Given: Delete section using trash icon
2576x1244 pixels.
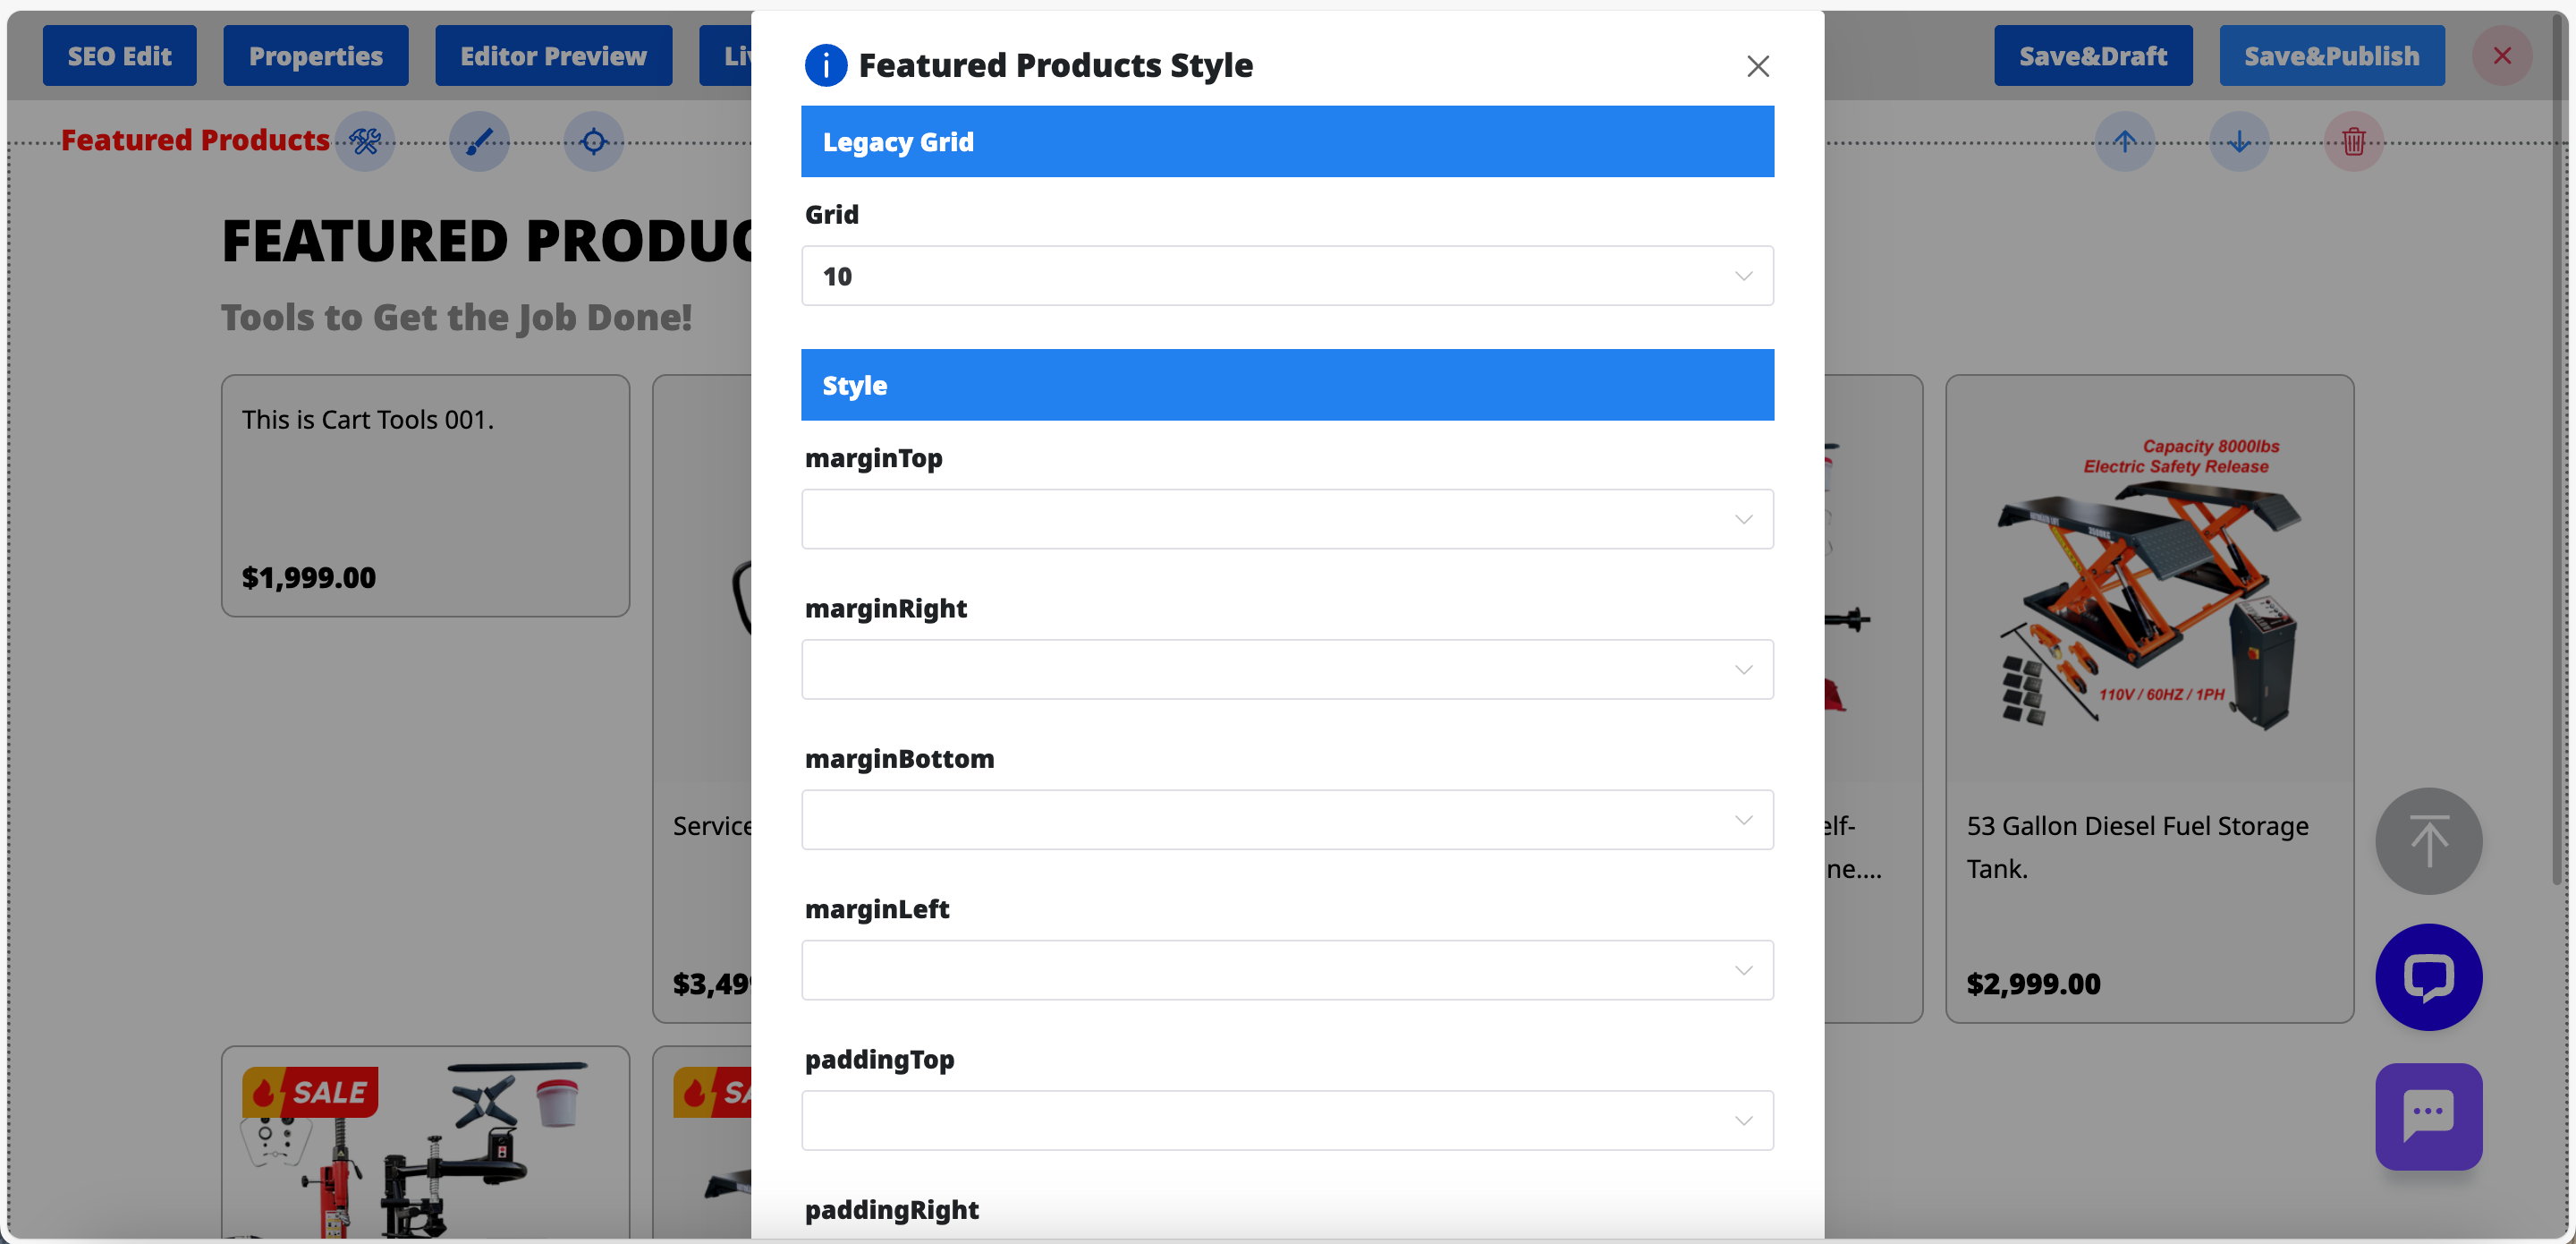Looking at the screenshot, I should (x=2353, y=141).
